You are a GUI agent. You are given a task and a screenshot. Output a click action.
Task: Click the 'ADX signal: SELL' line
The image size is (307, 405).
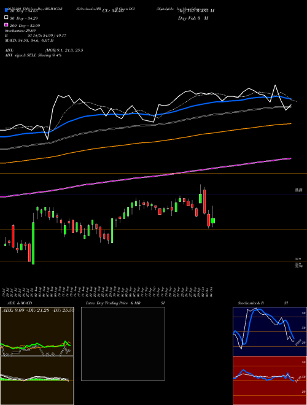[33, 55]
